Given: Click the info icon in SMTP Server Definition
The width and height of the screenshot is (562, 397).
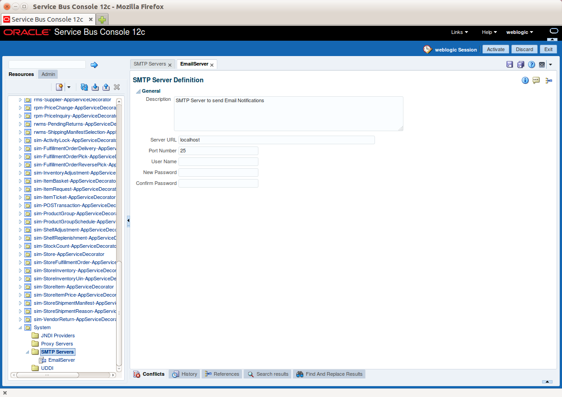Looking at the screenshot, I should (x=525, y=80).
